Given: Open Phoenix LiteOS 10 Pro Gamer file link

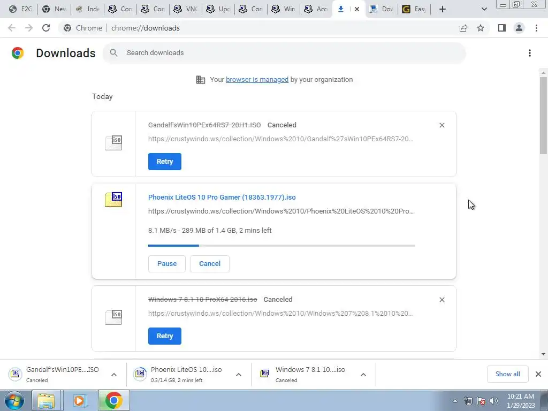Looking at the screenshot, I should [222, 197].
